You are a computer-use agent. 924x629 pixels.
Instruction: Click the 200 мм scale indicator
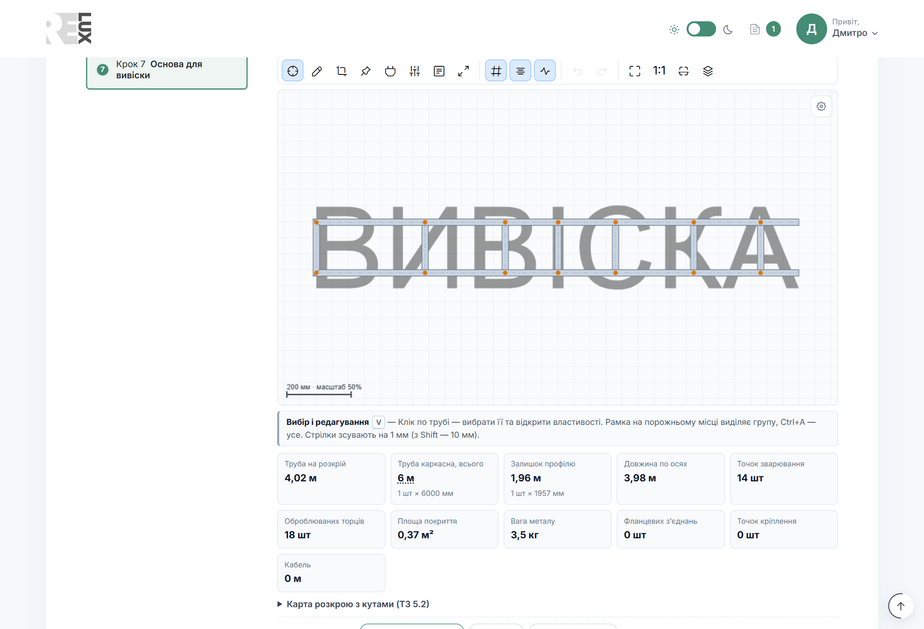click(324, 390)
